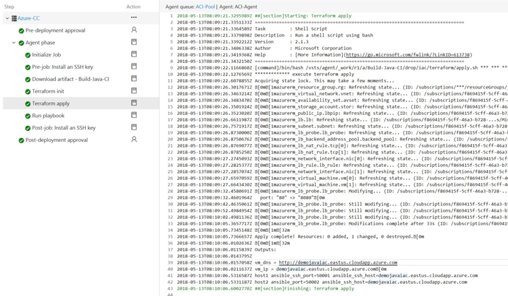Click the vm_ip output log line

pos(282,269)
